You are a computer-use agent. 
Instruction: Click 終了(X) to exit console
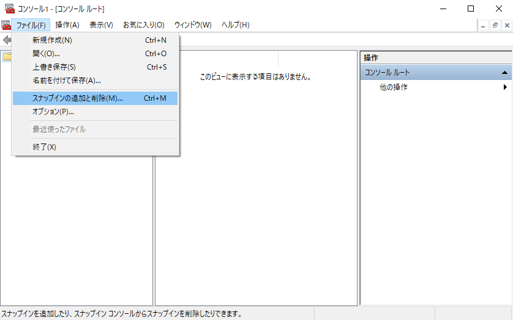click(95, 147)
